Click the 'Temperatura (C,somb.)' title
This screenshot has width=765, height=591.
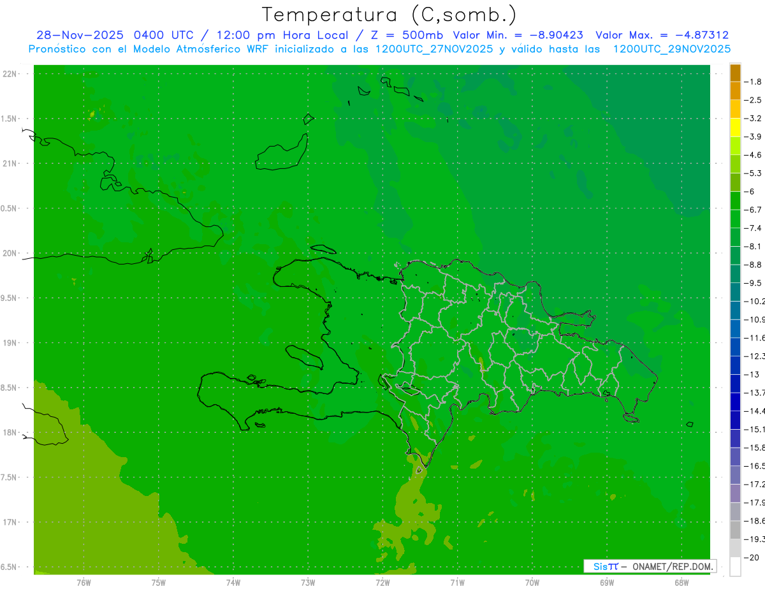pyautogui.click(x=390, y=14)
